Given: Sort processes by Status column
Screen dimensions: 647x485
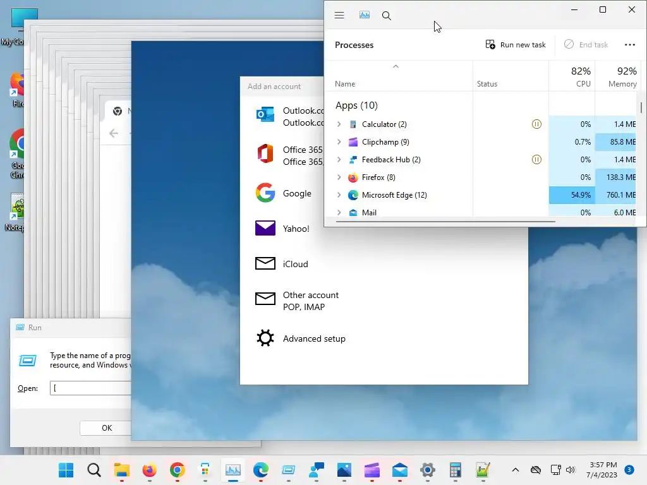Looking at the screenshot, I should [487, 84].
